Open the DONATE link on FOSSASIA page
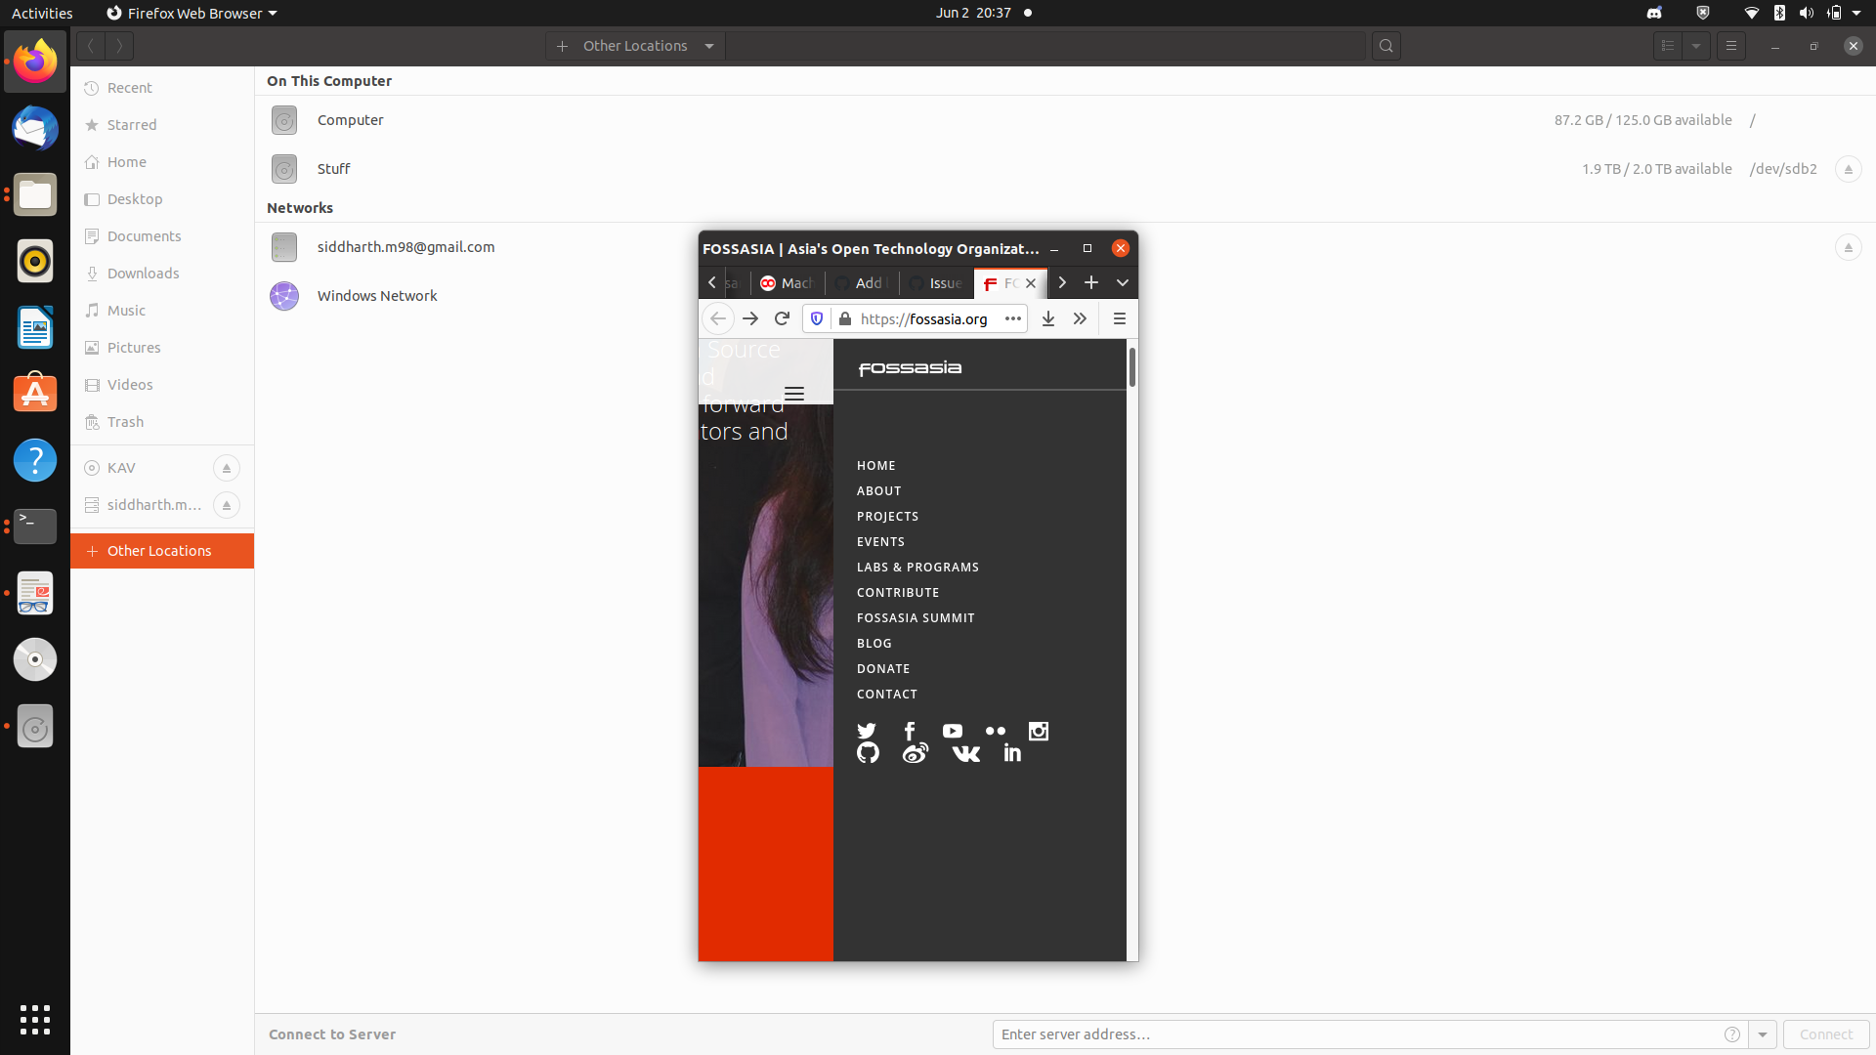 883,668
